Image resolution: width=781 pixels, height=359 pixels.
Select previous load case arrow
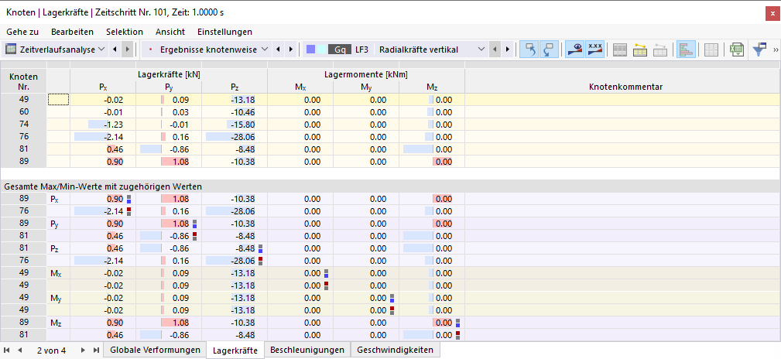click(495, 50)
